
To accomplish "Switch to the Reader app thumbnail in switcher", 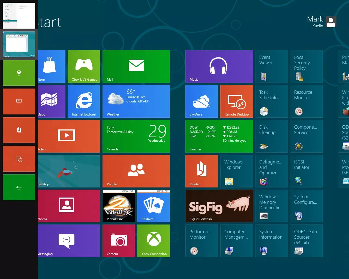I will (19, 130).
